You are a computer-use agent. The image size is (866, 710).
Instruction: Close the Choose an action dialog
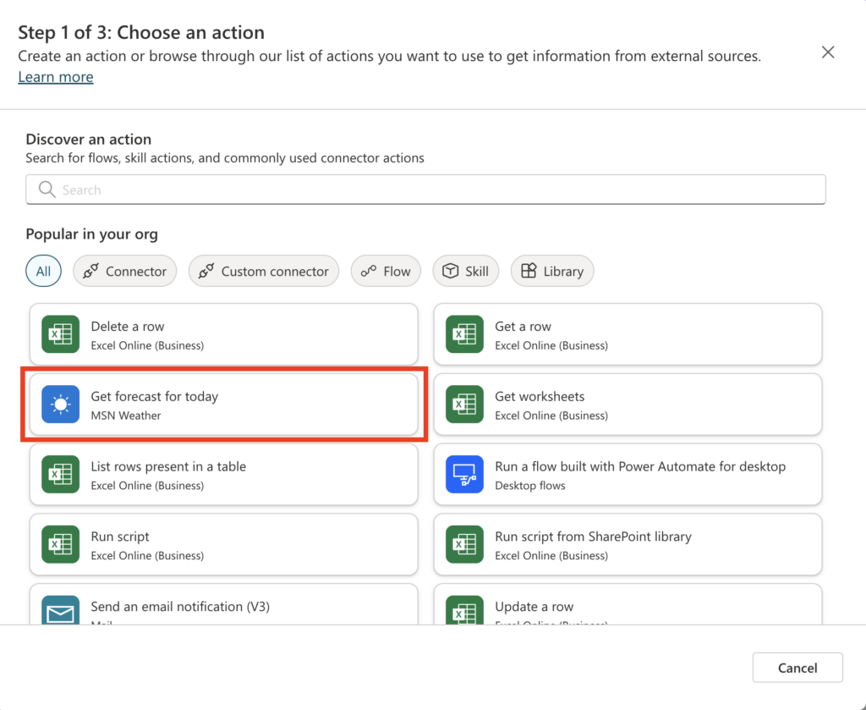point(828,52)
